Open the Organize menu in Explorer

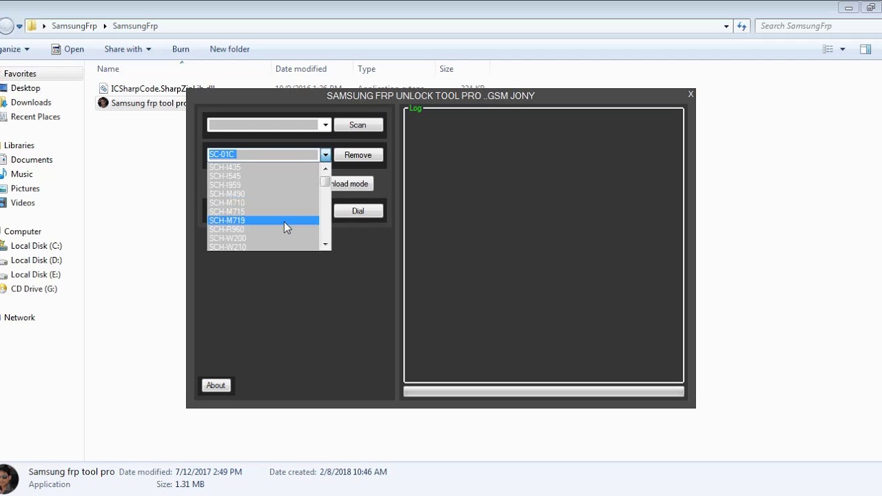click(15, 49)
